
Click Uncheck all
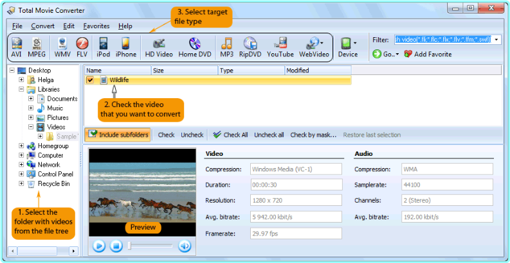coord(269,135)
